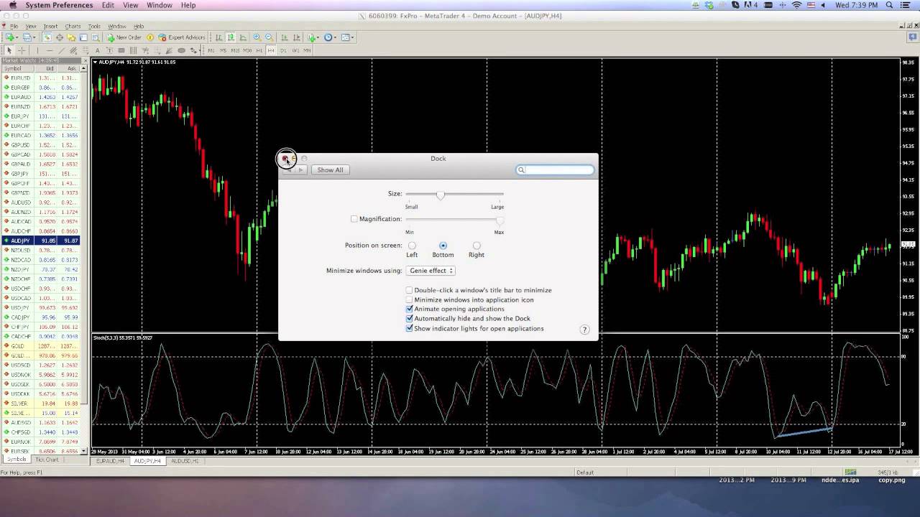Click the Market Watch scroll down arrow
The height and width of the screenshot is (517, 920).
[84, 451]
